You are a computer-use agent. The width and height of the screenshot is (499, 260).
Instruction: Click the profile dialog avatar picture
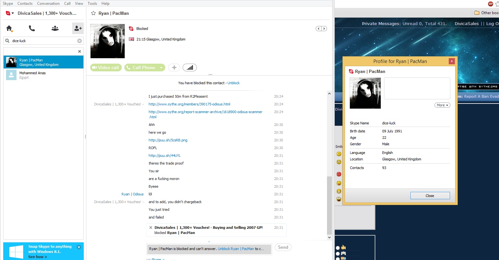(x=365, y=93)
